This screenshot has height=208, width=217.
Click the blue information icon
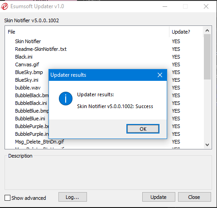[66, 99]
